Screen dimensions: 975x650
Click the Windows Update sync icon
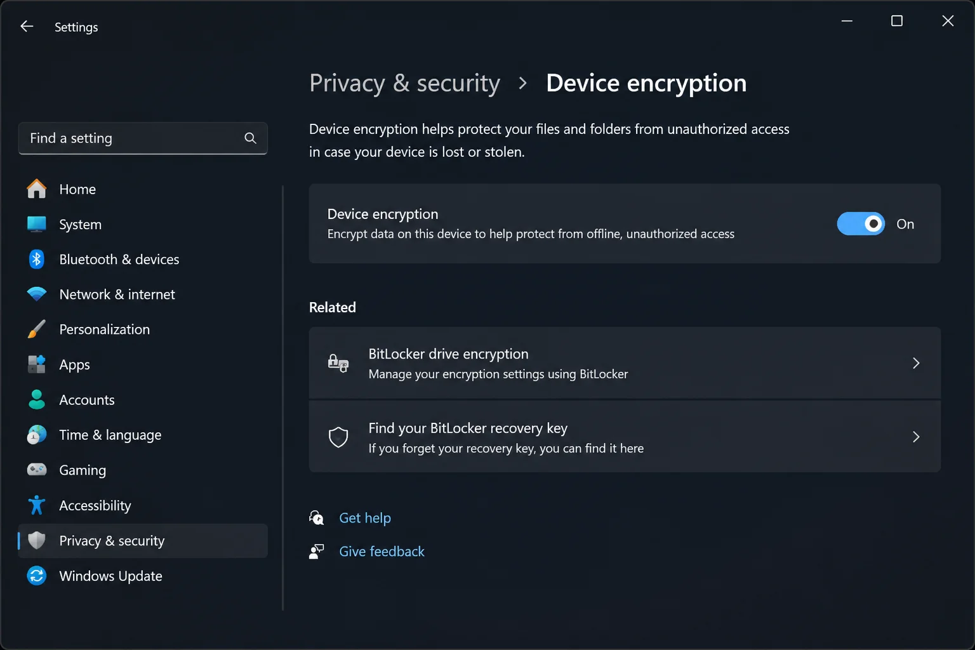coord(37,576)
